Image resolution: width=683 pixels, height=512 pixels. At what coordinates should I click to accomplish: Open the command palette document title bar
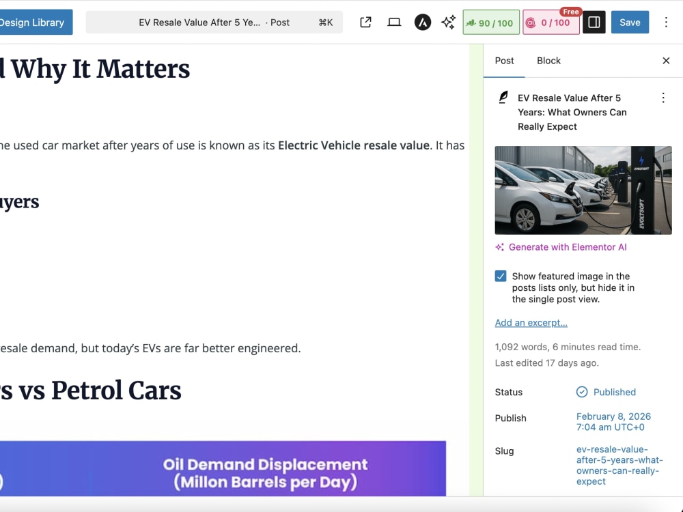click(214, 23)
